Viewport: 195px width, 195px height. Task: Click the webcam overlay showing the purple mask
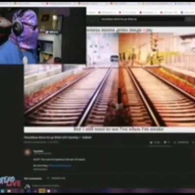coord(43,36)
